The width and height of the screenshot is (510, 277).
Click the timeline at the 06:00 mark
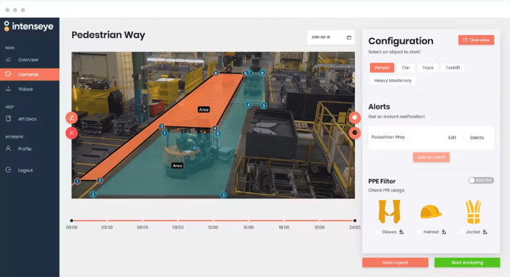[142, 221]
